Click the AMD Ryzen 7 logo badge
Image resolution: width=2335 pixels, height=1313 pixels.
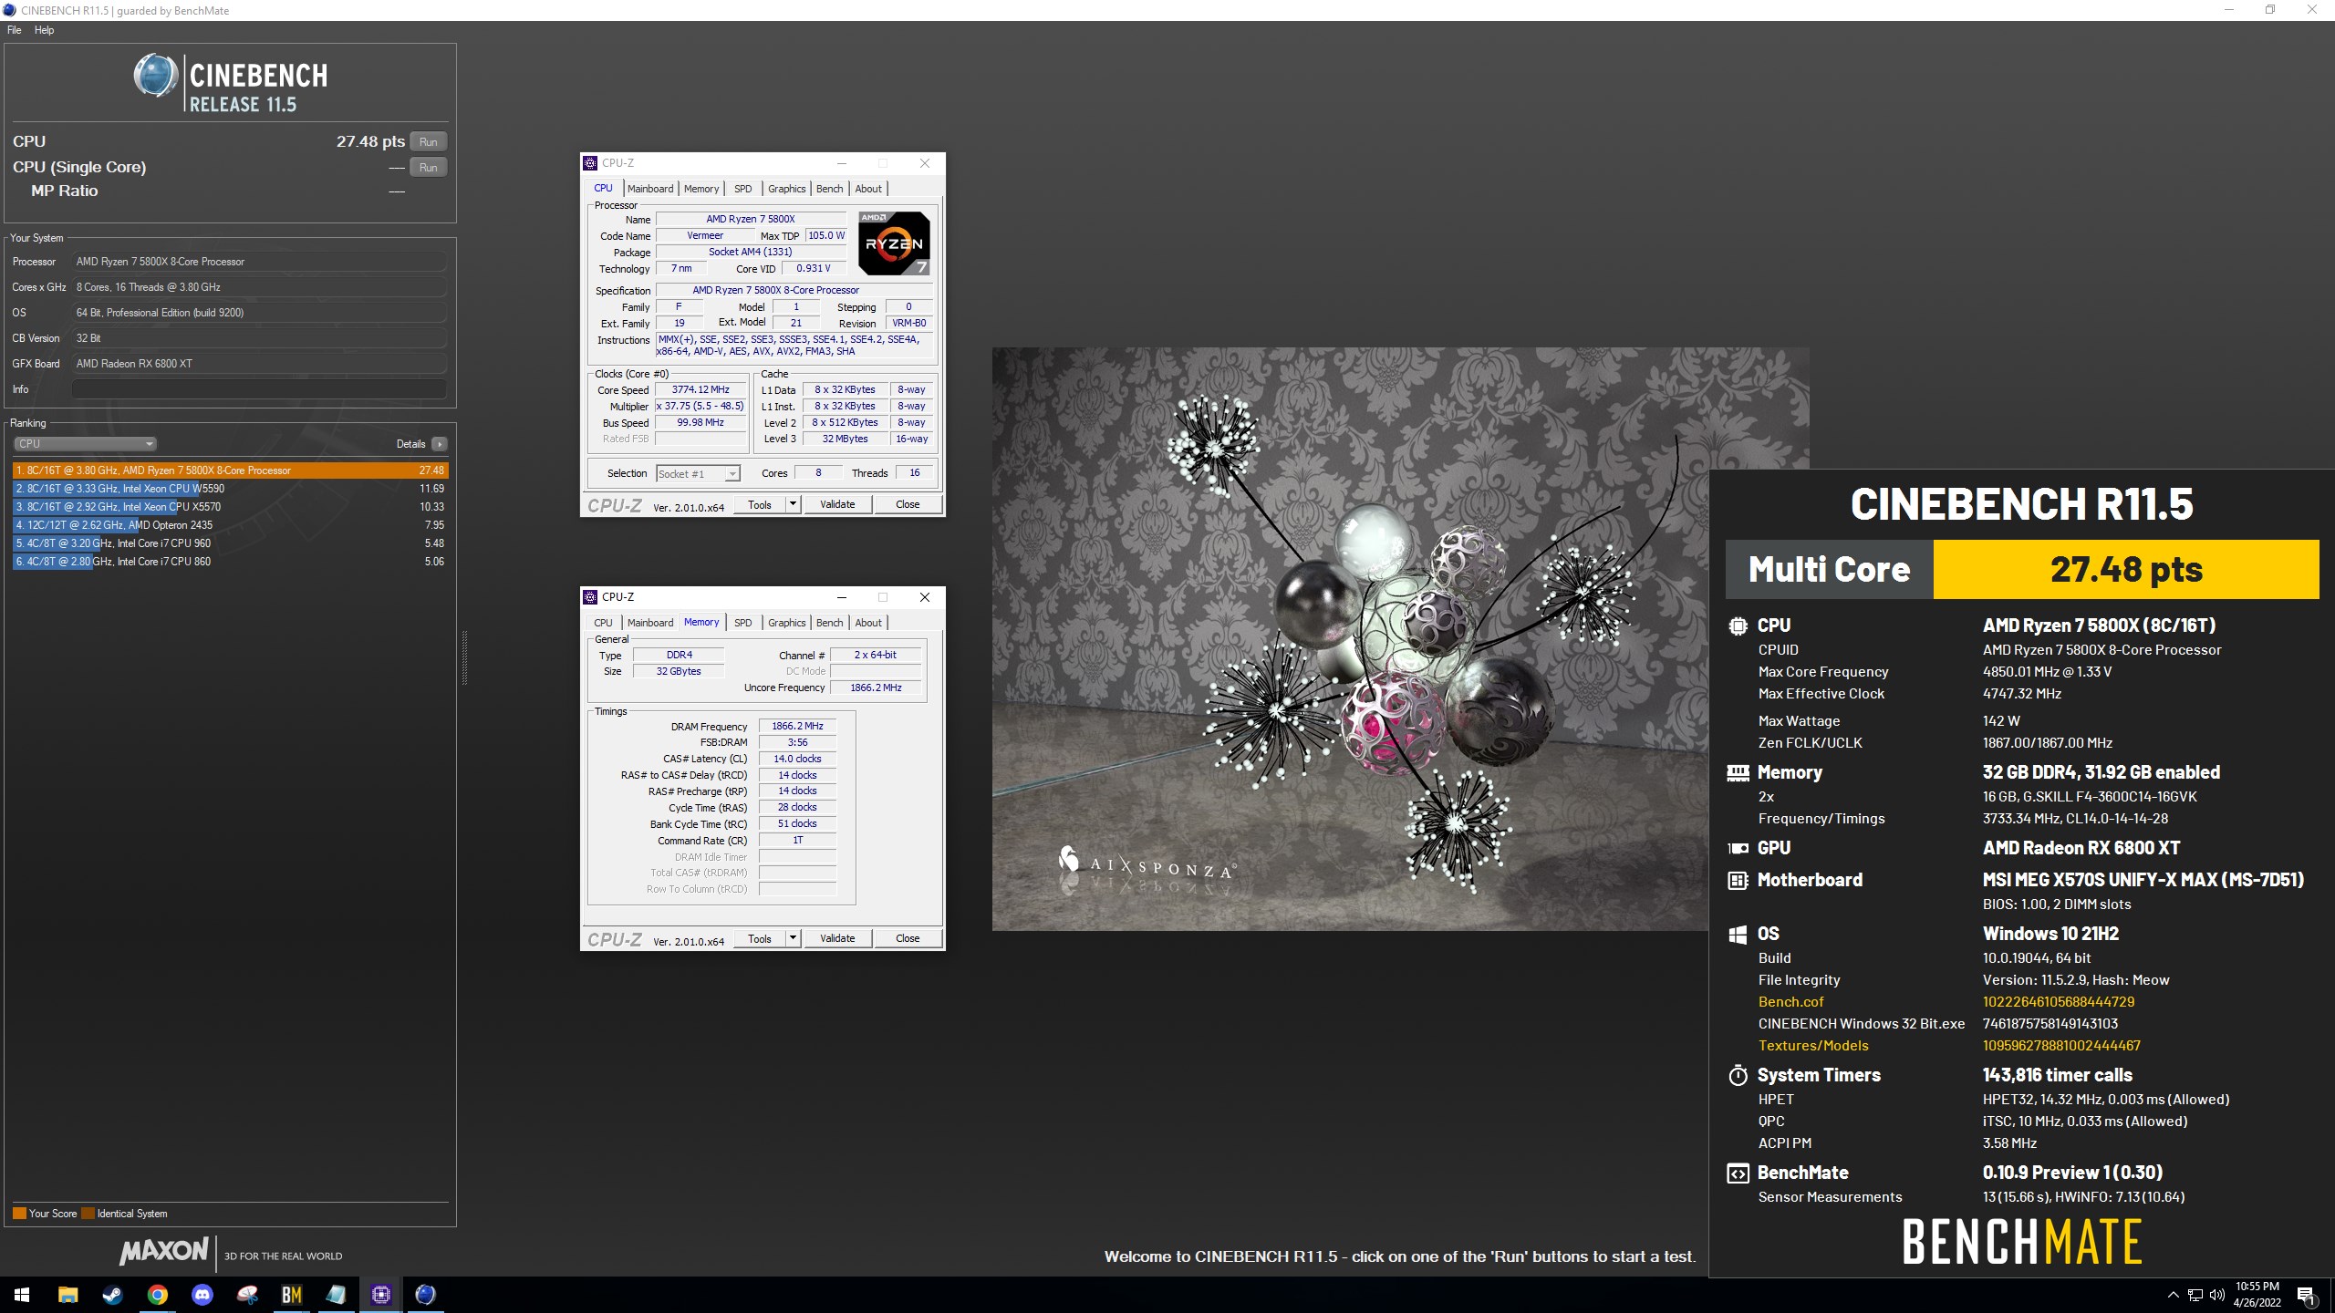tap(895, 243)
